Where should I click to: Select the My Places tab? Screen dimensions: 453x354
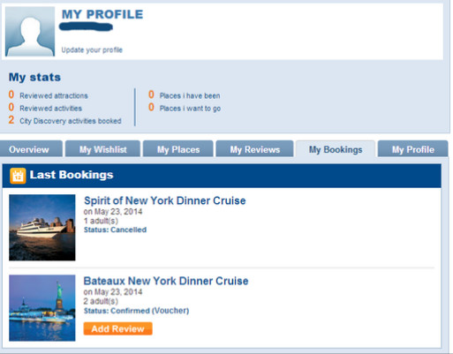point(178,149)
